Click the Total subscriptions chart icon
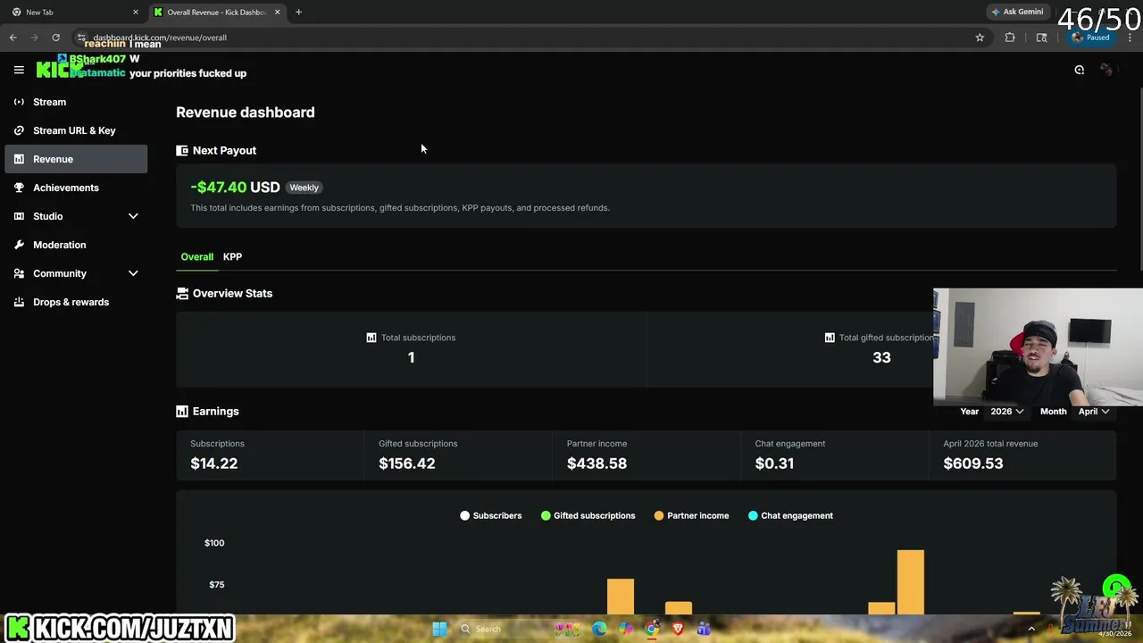The height and width of the screenshot is (643, 1143). (371, 338)
